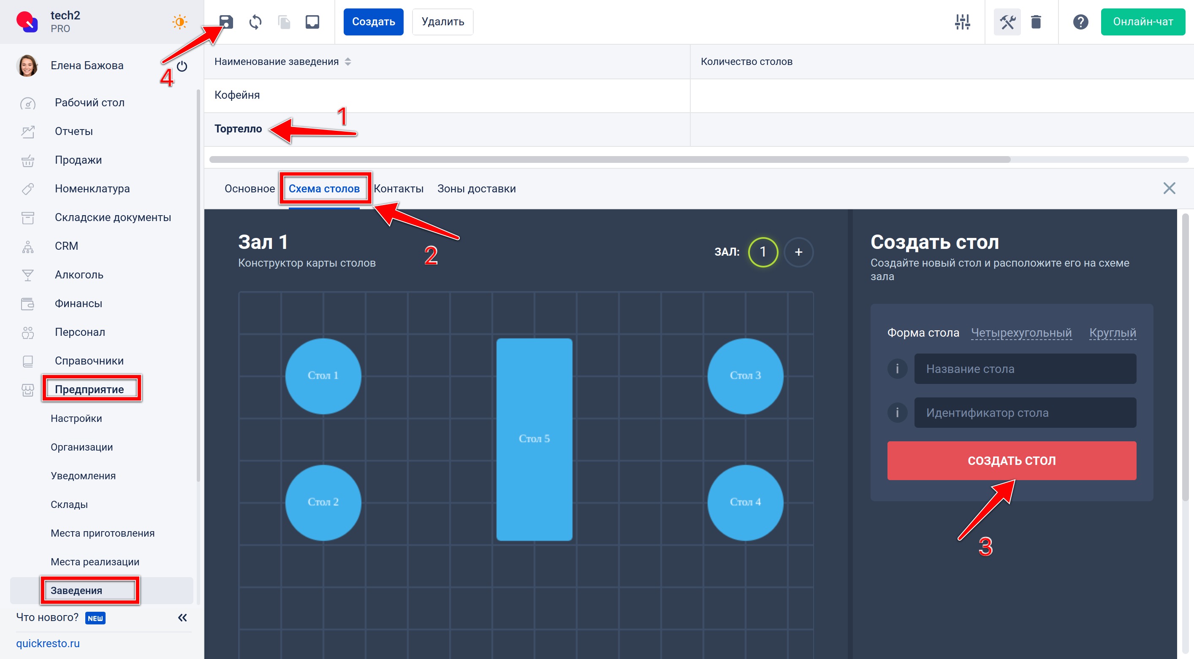1194x659 pixels.
Task: Toggle the light theme sun icon
Action: tap(179, 22)
